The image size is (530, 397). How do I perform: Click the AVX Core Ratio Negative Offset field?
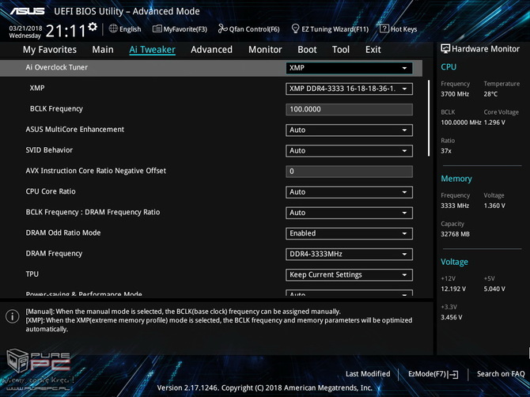coord(349,172)
